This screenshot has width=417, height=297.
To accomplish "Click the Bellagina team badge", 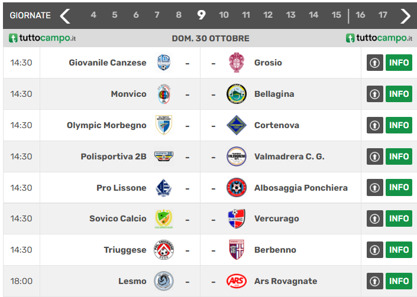I will click(237, 94).
